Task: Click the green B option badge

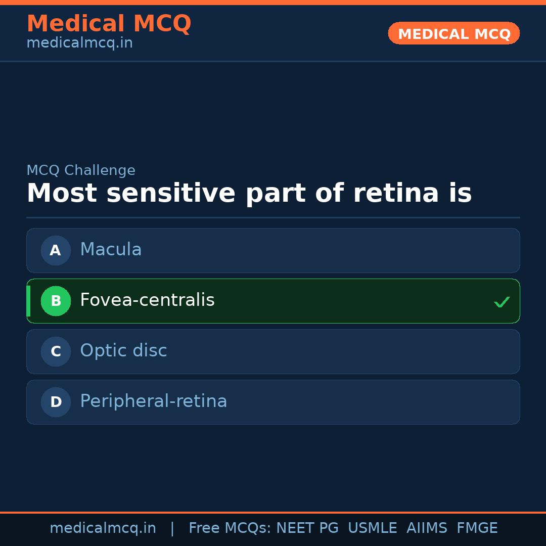Action: (x=56, y=301)
